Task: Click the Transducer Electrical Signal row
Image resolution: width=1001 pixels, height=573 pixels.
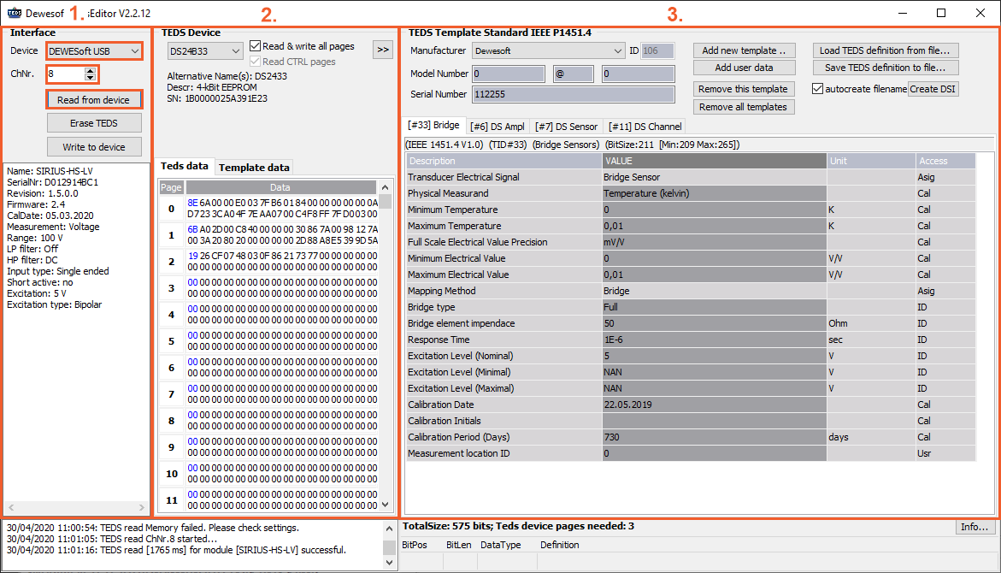Action: [691, 178]
